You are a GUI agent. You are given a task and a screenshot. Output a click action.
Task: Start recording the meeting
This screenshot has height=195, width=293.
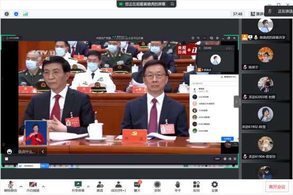coord(157,186)
